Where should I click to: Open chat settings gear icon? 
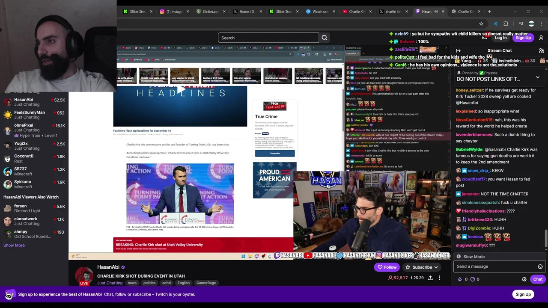[x=524, y=279]
